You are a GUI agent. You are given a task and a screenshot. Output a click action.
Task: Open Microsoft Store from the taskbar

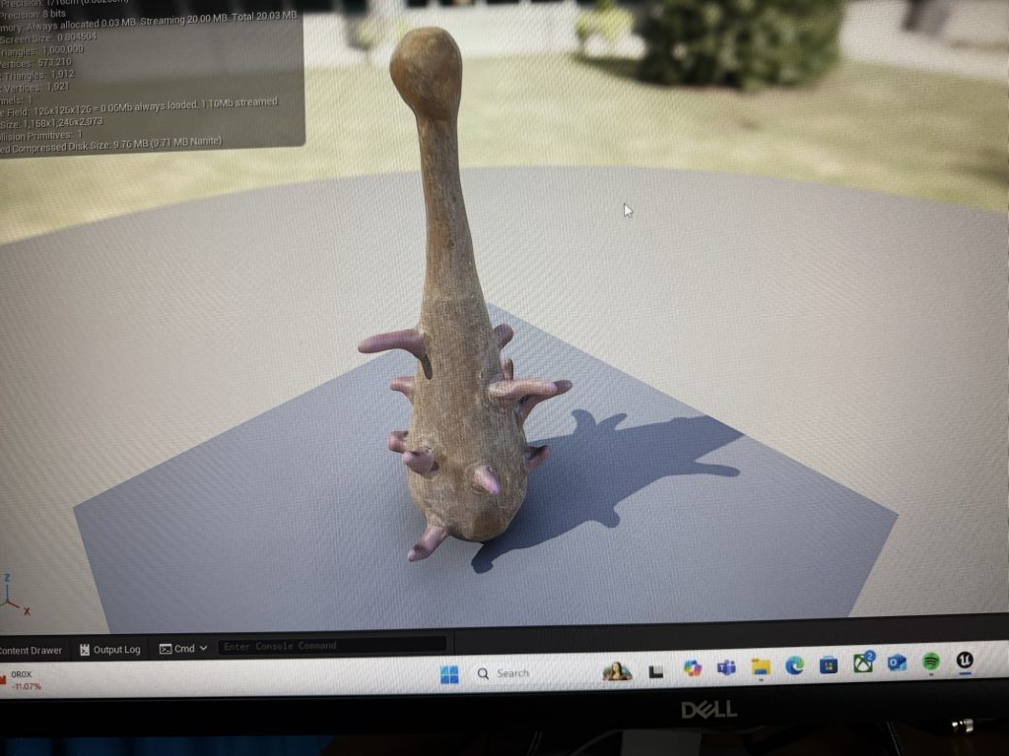click(x=829, y=665)
